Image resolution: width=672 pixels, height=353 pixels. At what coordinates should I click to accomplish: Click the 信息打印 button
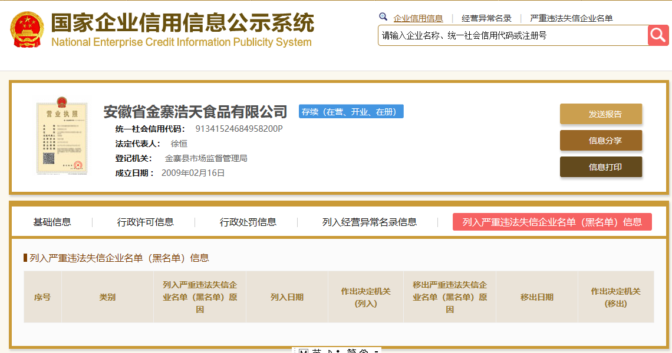coord(601,167)
